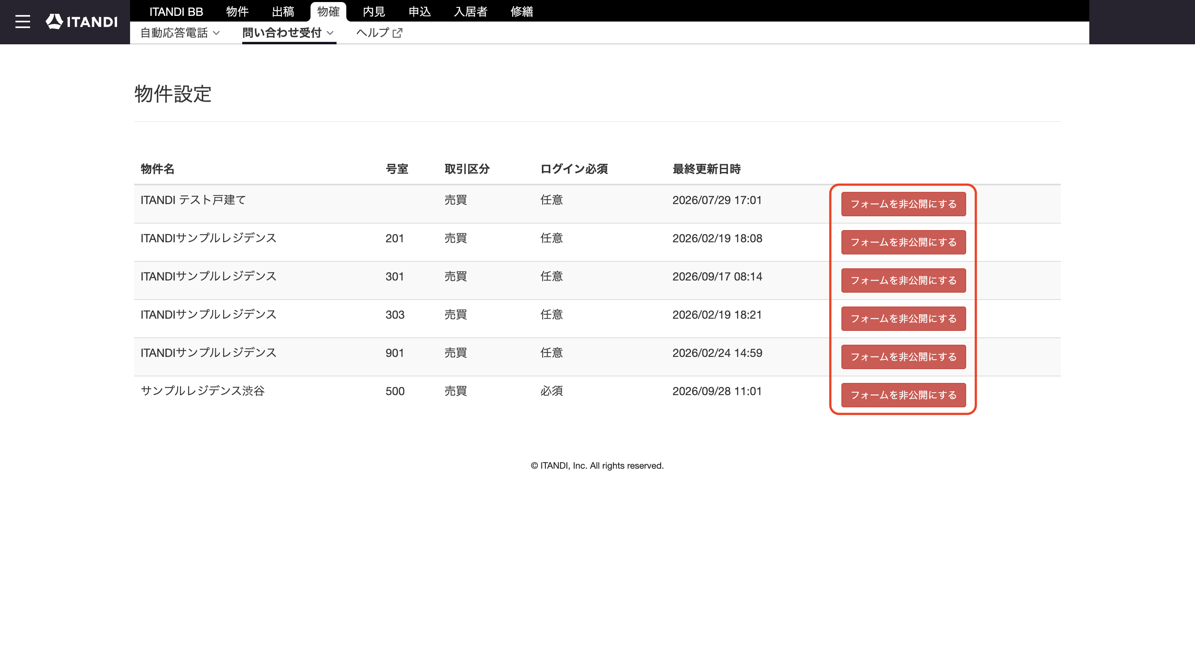1195x650 pixels.
Task: Unpublish form for room 201
Action: (x=903, y=242)
